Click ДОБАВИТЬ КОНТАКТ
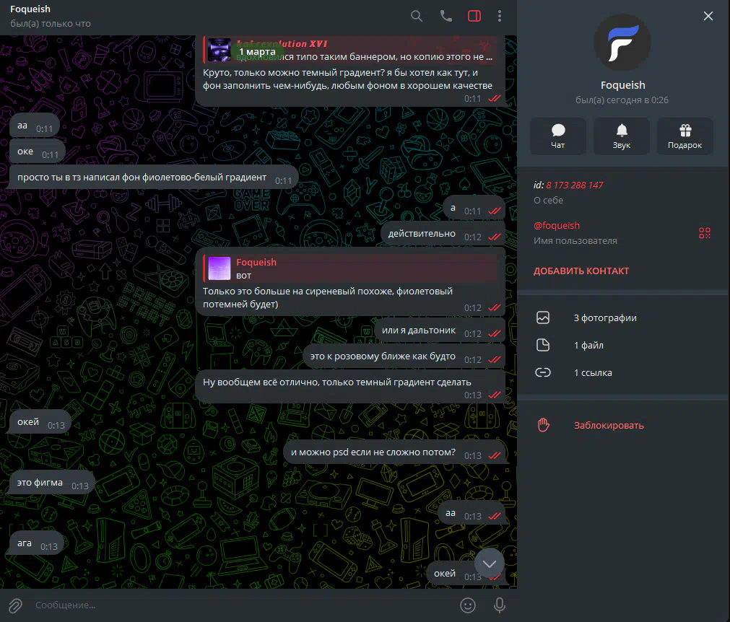The image size is (730, 622). [581, 271]
